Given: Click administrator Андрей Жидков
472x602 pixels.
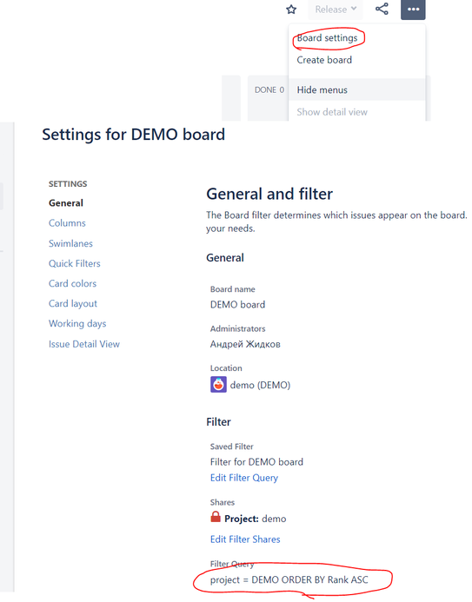Looking at the screenshot, I should pos(245,344).
